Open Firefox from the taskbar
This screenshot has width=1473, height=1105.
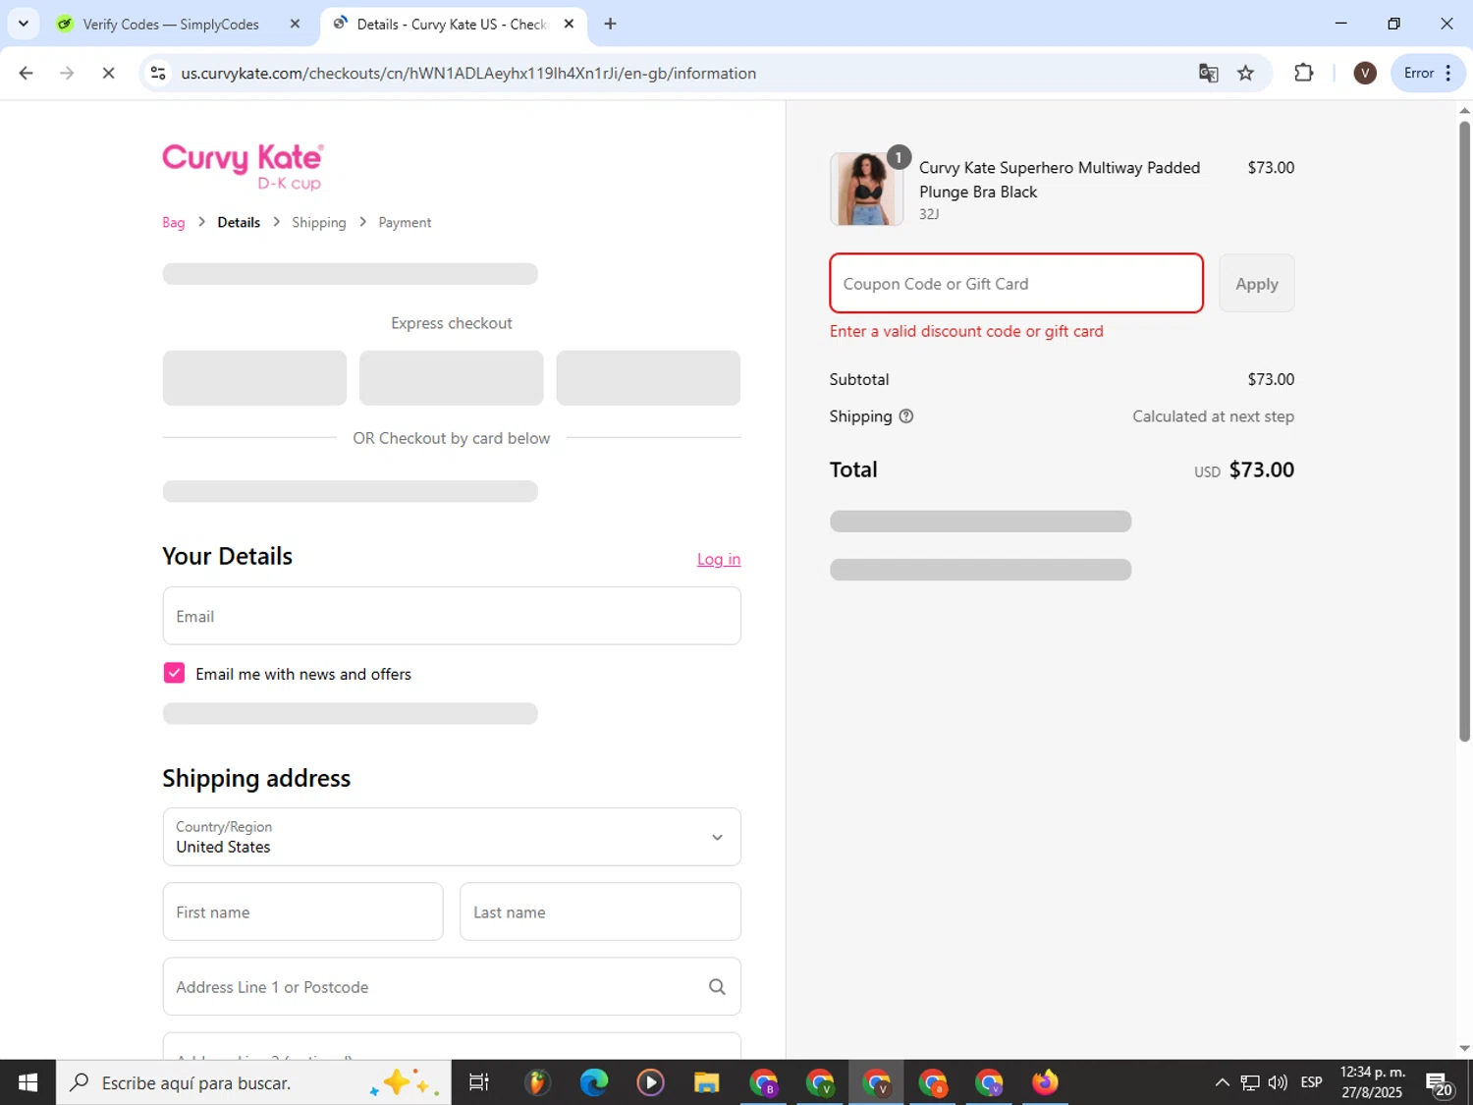1045,1082
